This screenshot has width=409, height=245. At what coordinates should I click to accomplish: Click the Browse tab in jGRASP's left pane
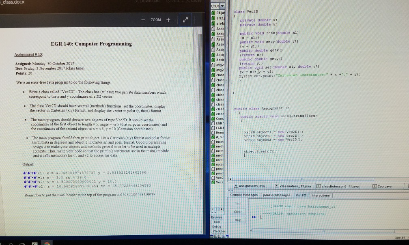[216, 217]
